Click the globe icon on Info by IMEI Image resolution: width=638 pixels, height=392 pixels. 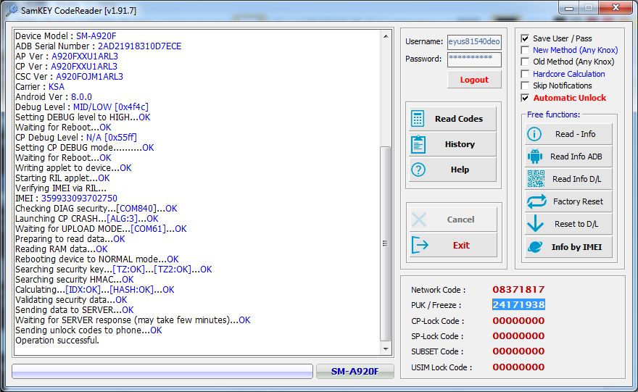pos(535,247)
